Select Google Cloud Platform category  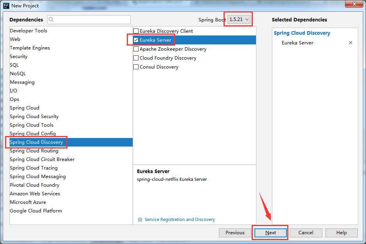pos(71,211)
